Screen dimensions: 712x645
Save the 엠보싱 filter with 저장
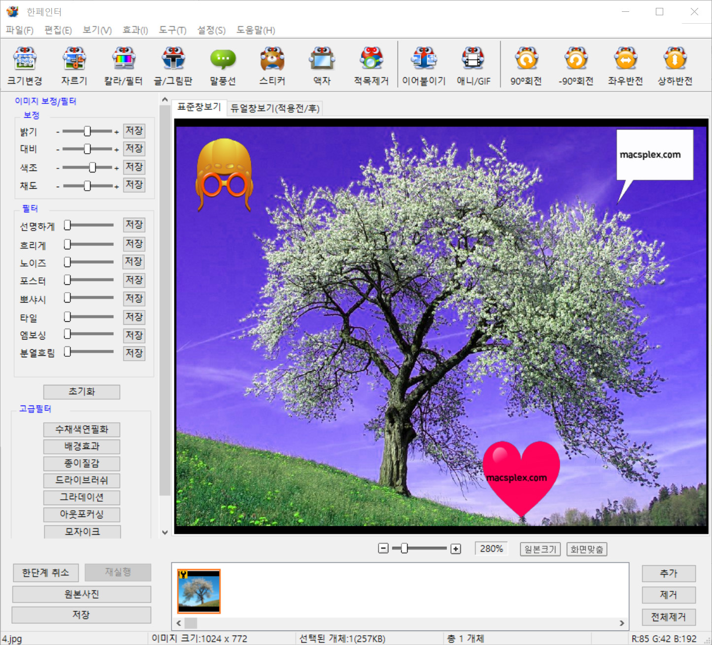pos(134,335)
